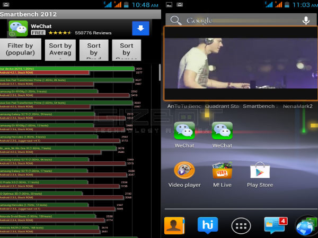The image size is (318, 238).
Task: Tap the Sort by Games button
Action: coord(127,50)
